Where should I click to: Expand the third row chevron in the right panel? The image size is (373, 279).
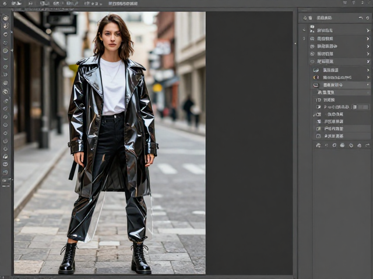(x=368, y=46)
